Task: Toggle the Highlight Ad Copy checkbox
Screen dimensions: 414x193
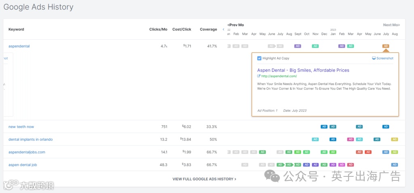Action: [259, 58]
